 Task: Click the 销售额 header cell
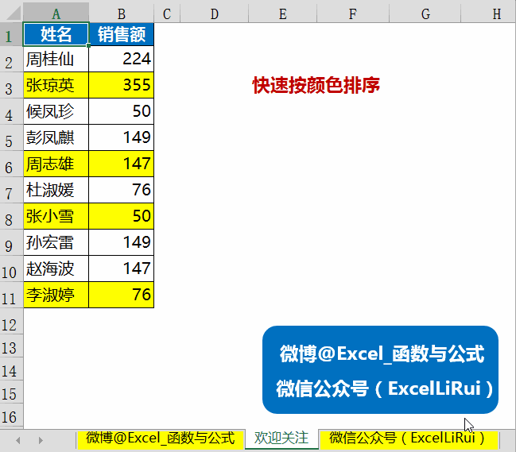coord(122,34)
